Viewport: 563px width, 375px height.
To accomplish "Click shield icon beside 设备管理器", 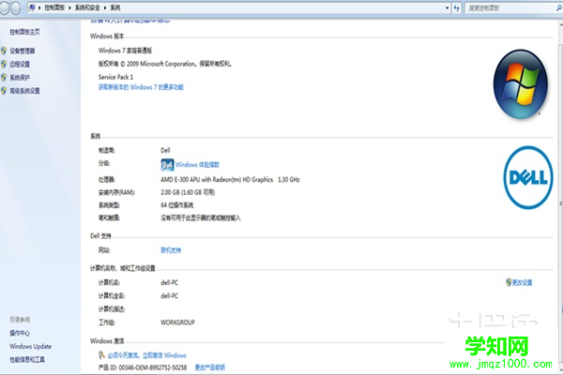I will [x=4, y=51].
